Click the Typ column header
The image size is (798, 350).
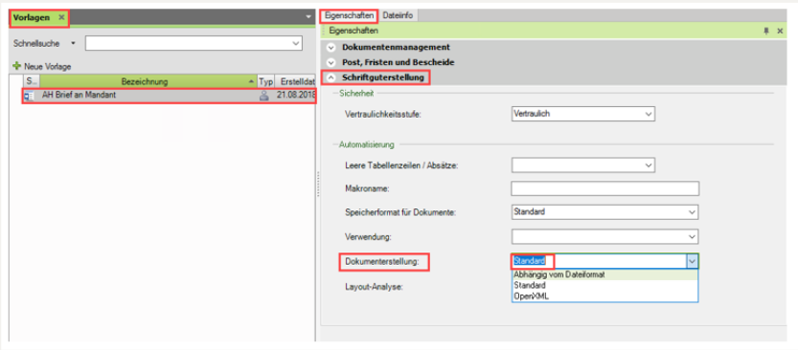[265, 81]
